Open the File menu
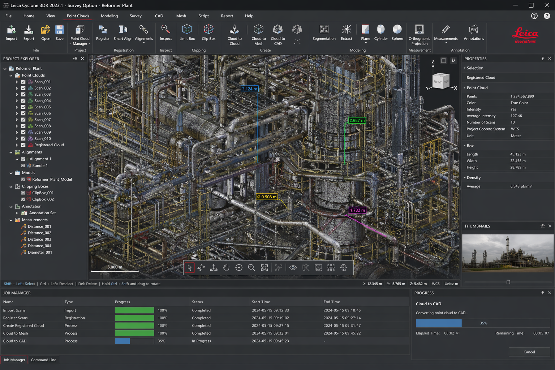This screenshot has width=555, height=370. 8,16
